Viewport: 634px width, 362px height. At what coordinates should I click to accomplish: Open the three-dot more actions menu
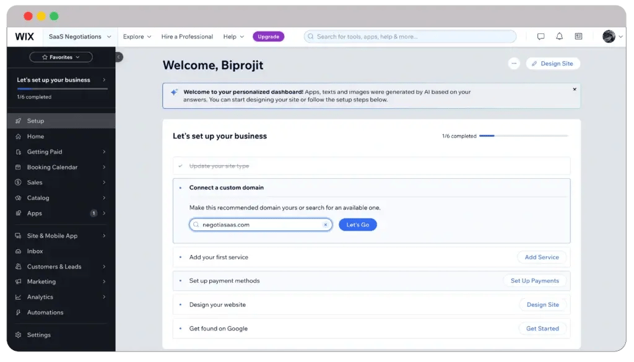513,64
